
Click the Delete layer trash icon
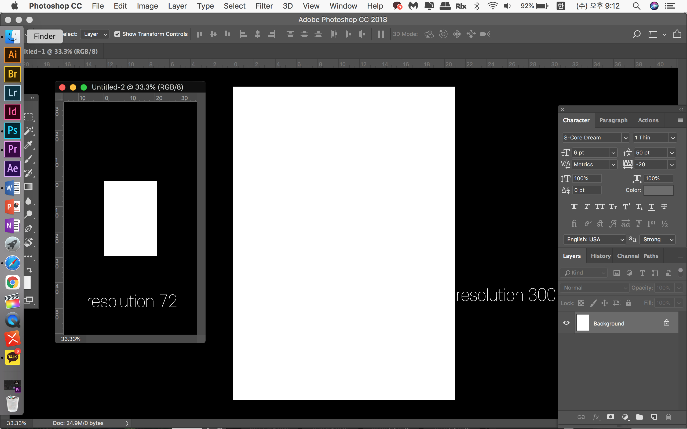tap(668, 417)
